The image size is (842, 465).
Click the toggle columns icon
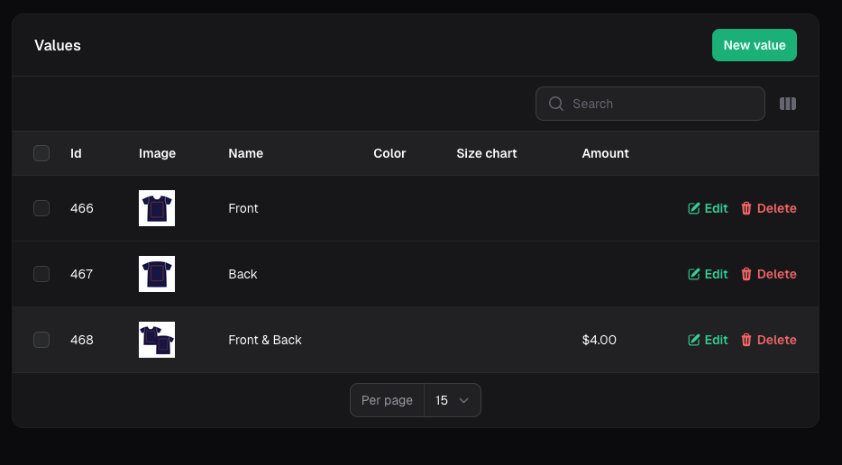[787, 104]
